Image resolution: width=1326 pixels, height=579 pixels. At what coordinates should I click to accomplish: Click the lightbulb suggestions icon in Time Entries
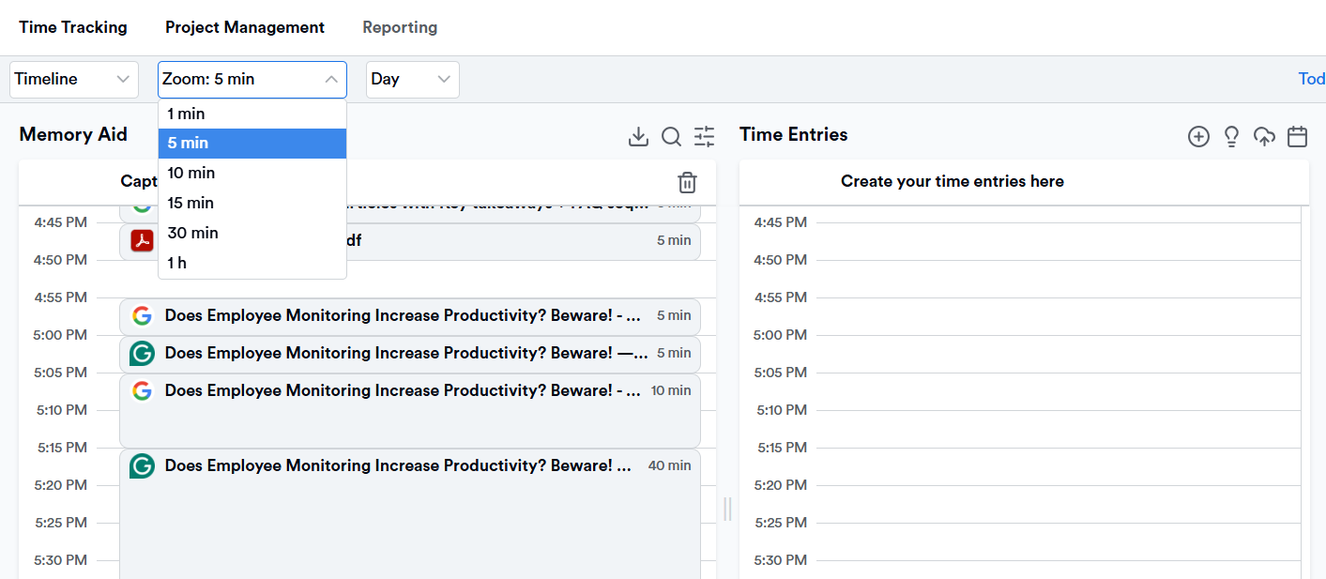(1231, 136)
